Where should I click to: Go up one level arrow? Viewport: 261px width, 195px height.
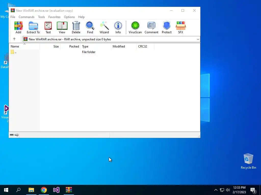point(14,39)
